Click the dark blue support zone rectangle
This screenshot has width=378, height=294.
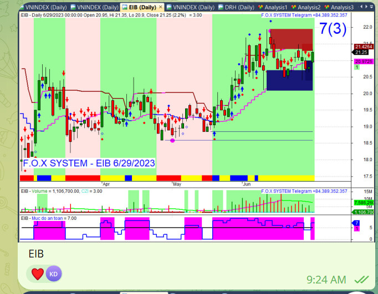click(289, 80)
